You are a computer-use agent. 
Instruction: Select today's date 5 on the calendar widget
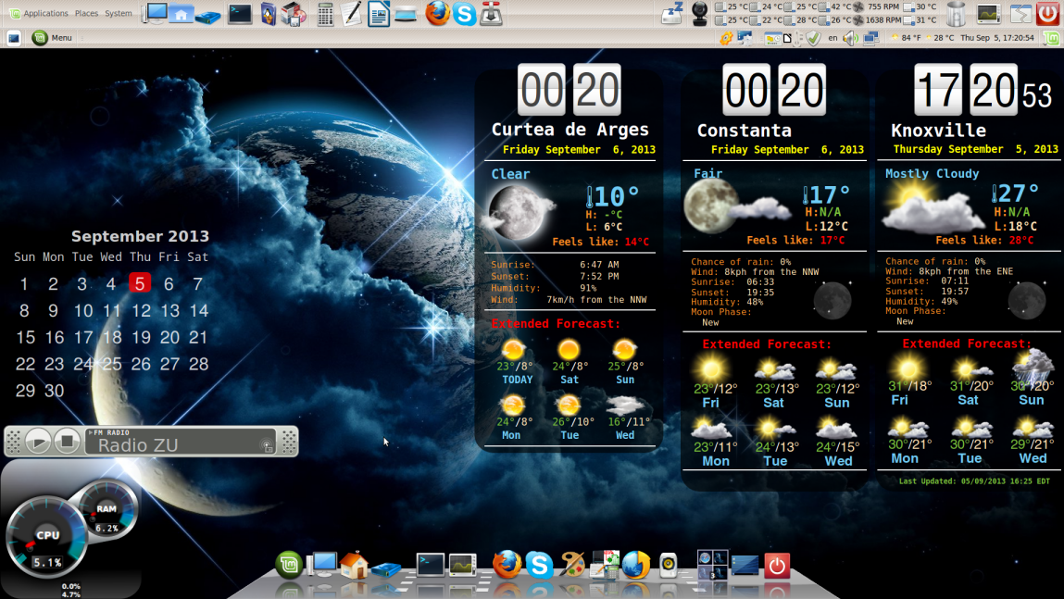coord(139,284)
